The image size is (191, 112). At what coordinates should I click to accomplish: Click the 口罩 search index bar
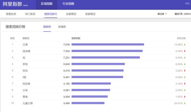tap(108, 44)
